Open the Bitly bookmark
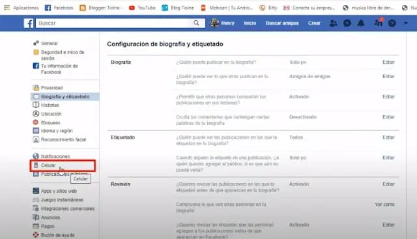The height and width of the screenshot is (239, 417). (268, 8)
